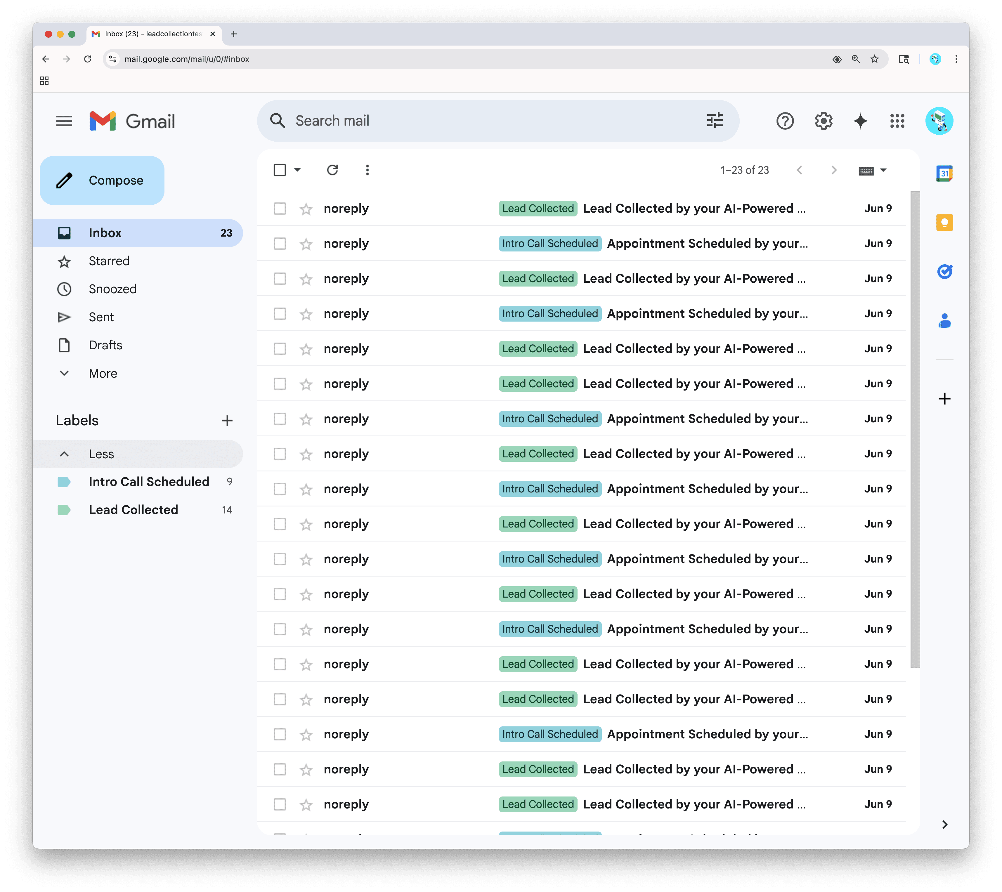Viewport: 1002px width, 892px height.
Task: Create new label plus icon
Action: pyautogui.click(x=227, y=421)
